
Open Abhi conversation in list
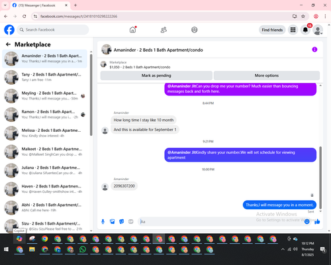[45, 207]
